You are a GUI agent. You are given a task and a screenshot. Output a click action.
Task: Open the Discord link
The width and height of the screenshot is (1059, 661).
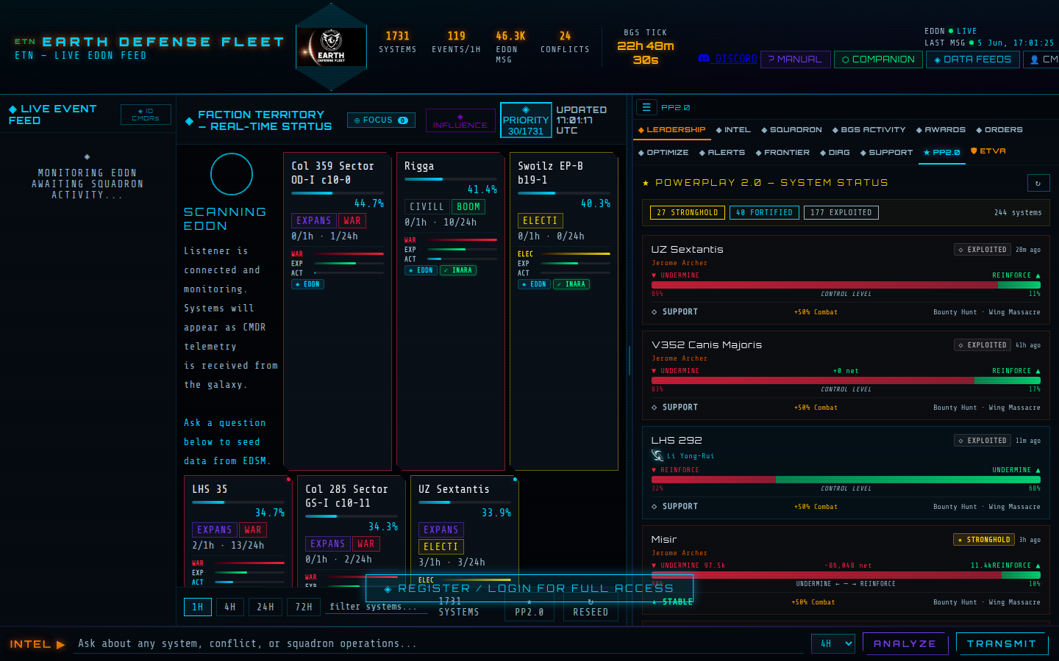tap(727, 59)
